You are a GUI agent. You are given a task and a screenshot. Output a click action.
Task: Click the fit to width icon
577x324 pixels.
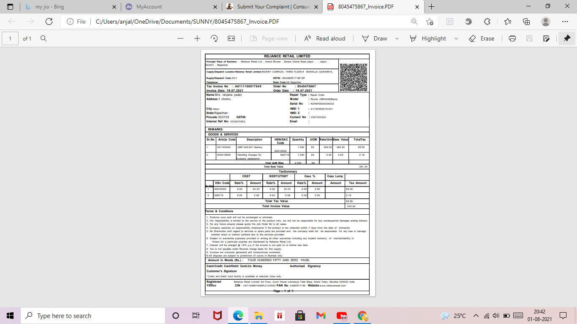[231, 38]
